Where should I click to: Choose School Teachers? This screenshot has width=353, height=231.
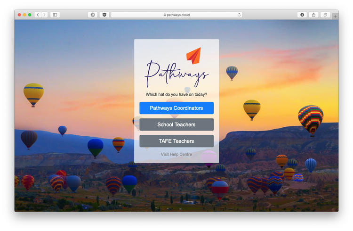[176, 124]
